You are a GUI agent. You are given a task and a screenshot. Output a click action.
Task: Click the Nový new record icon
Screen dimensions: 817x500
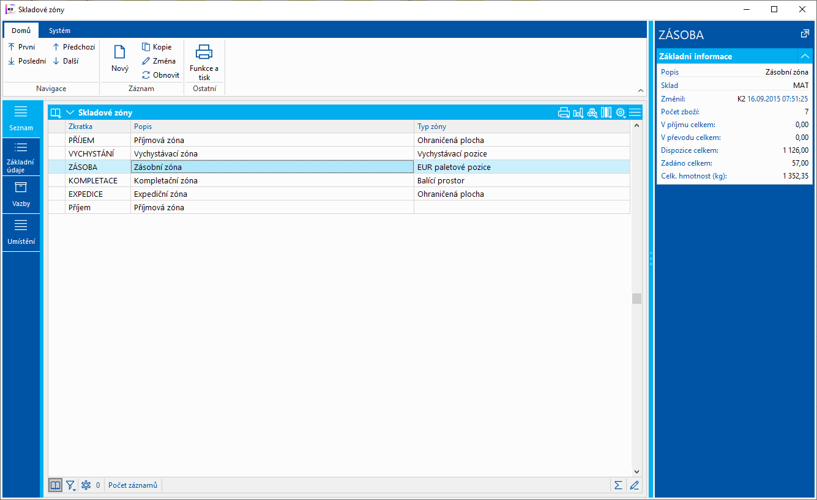(x=120, y=52)
